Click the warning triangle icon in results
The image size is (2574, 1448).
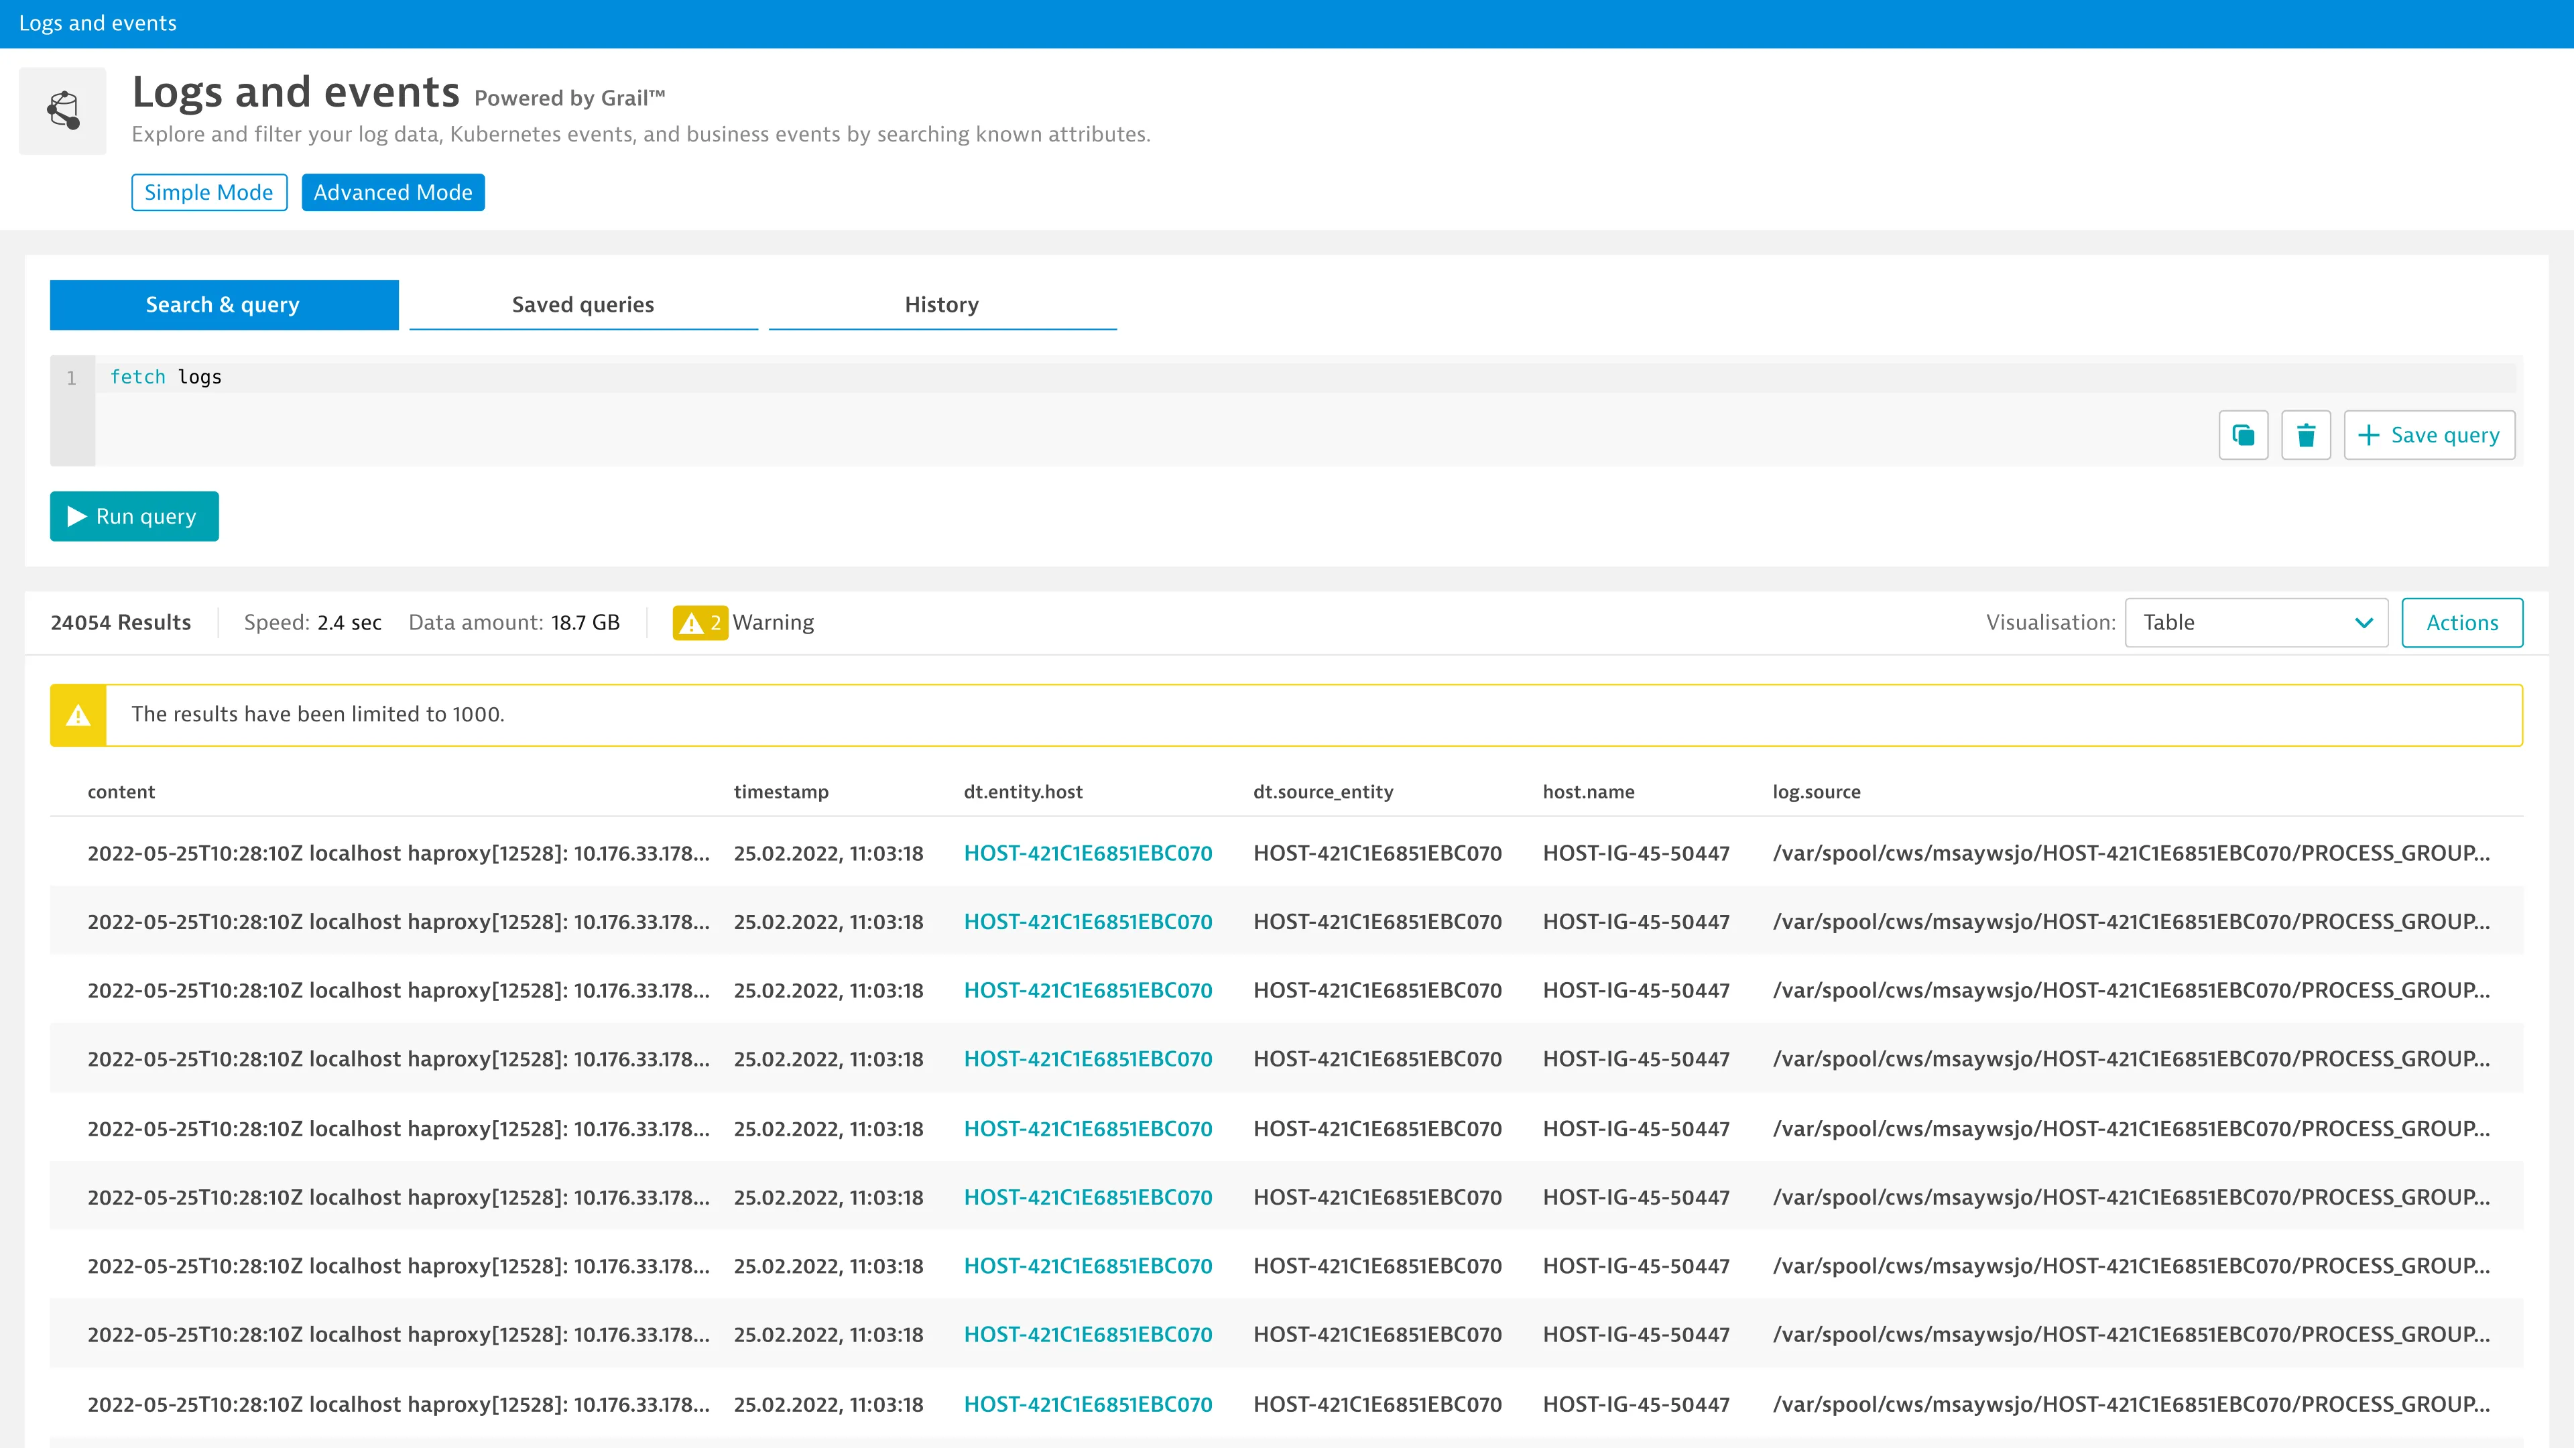pos(691,622)
